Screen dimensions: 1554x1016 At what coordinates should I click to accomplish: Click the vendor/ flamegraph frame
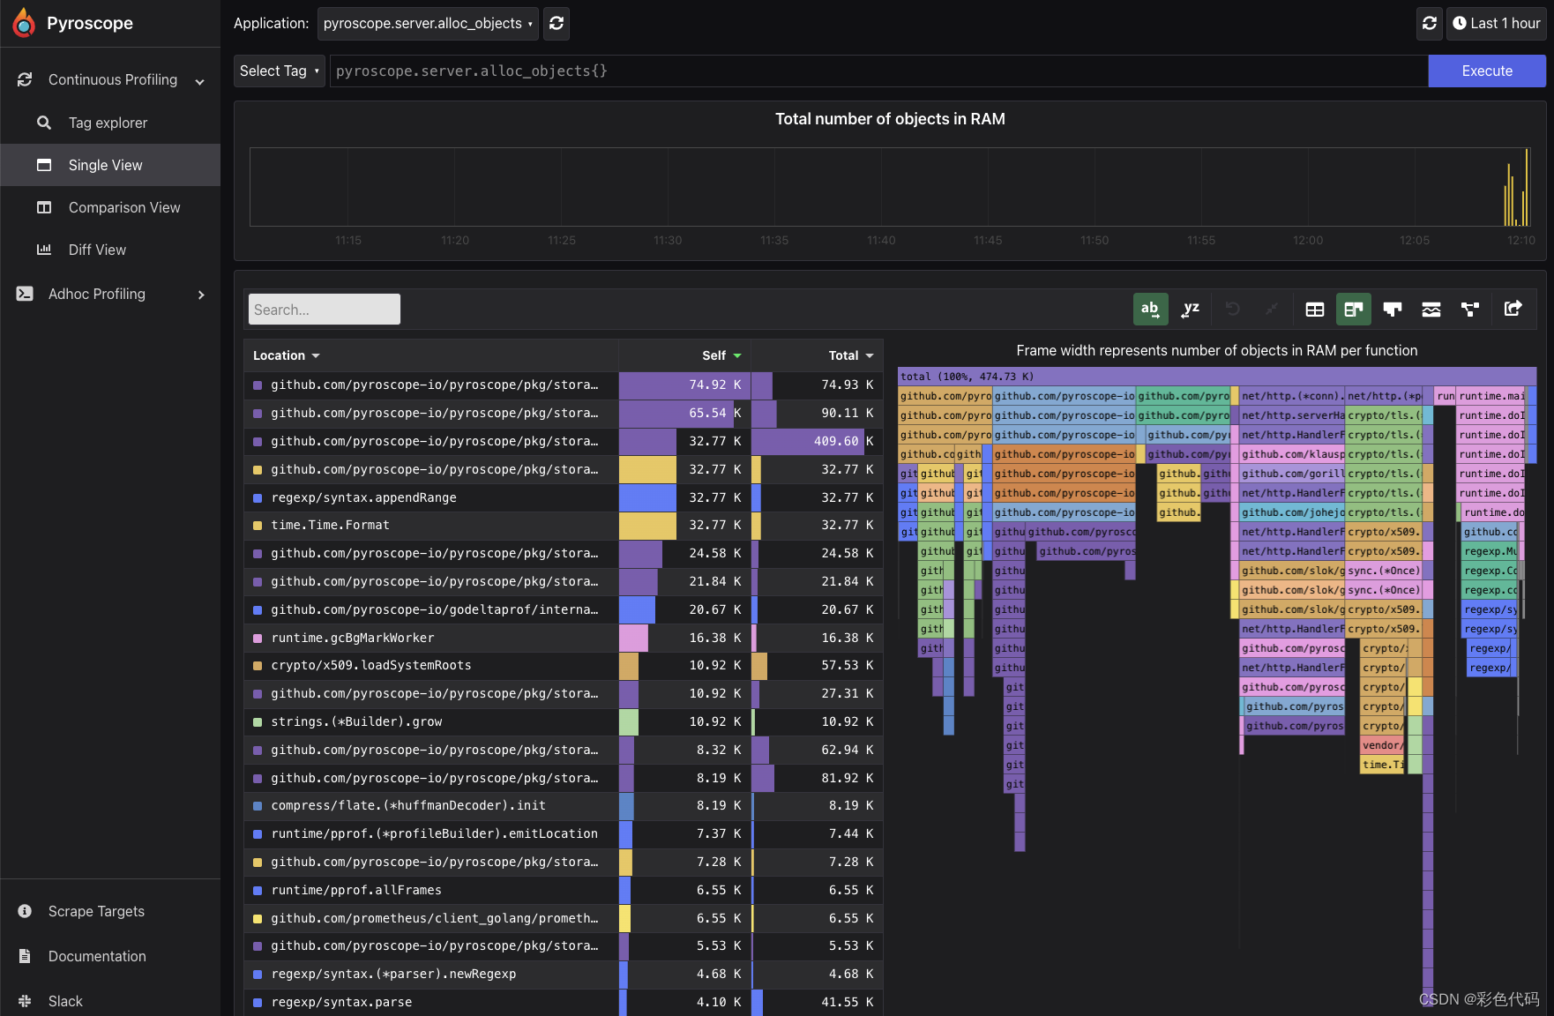point(1382,745)
